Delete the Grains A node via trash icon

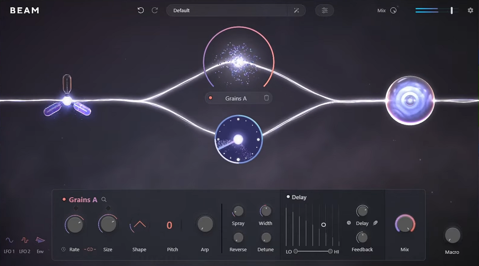tap(266, 98)
